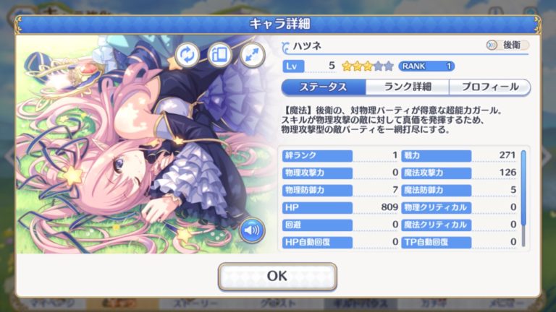556x312 pixels.
Task: Open the プロフィール tab
Action: pos(490,87)
